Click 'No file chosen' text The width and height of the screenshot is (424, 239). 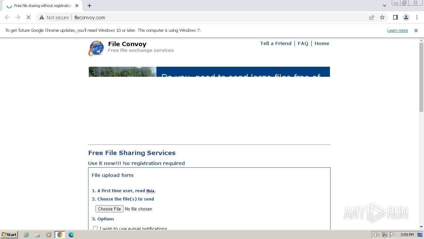(x=138, y=209)
